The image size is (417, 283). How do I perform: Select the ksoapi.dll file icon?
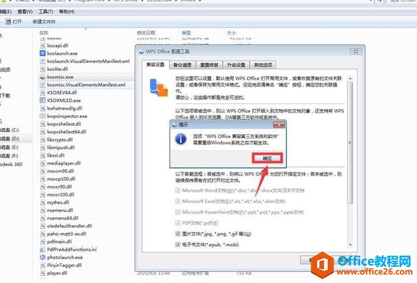[x=42, y=46]
